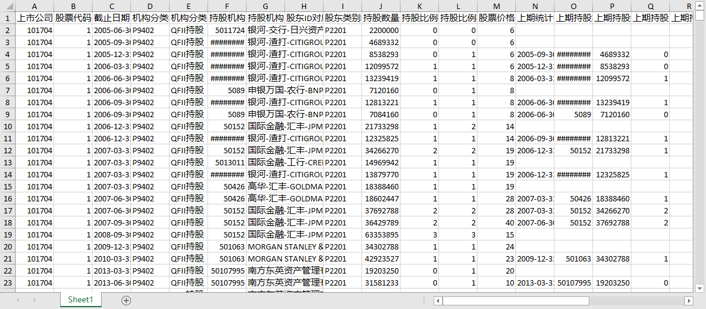Select column O header
Image resolution: width=706 pixels, height=309 pixels.
(x=573, y=6)
